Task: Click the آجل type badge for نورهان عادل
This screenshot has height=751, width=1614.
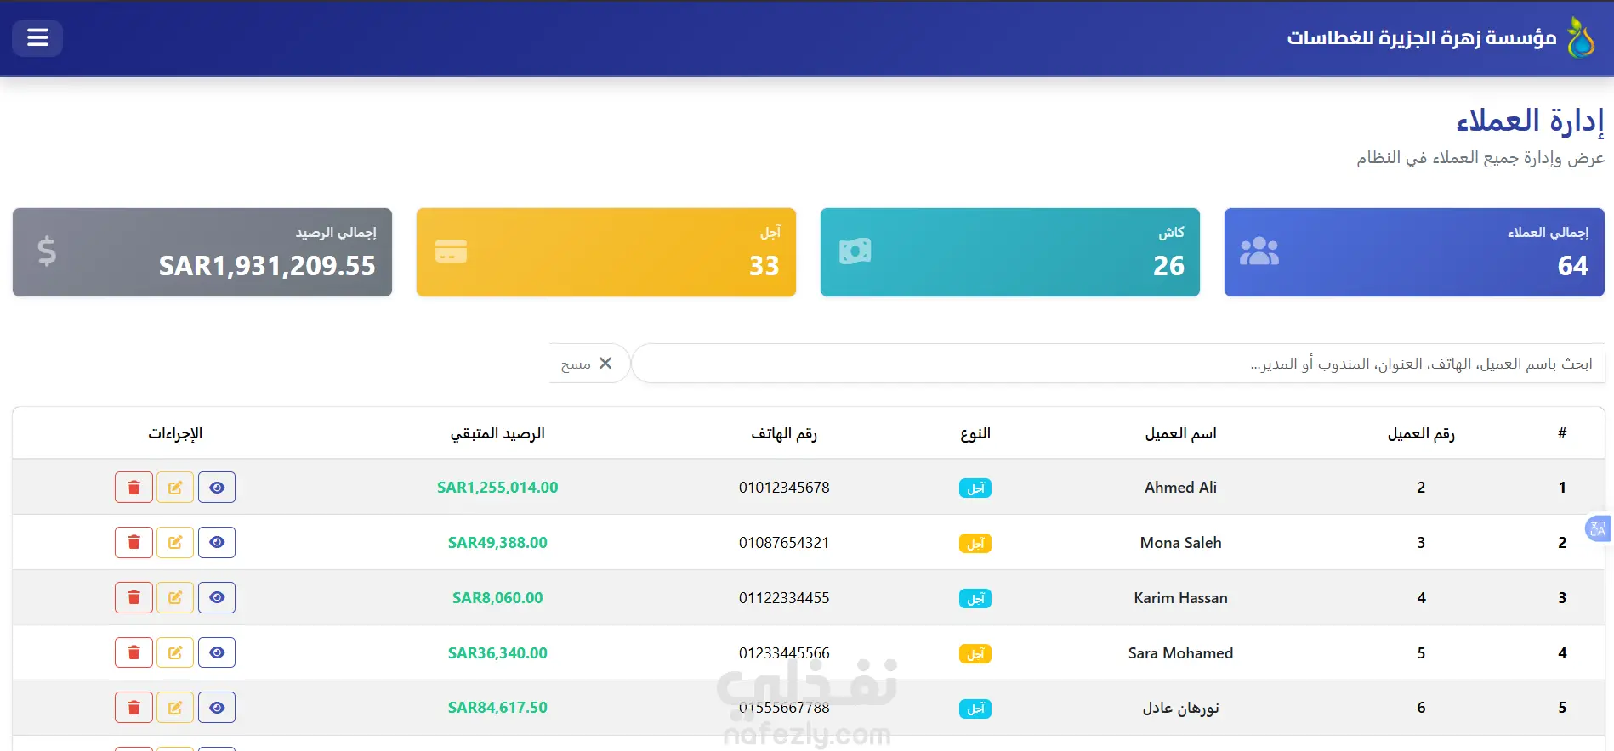Action: point(975,709)
